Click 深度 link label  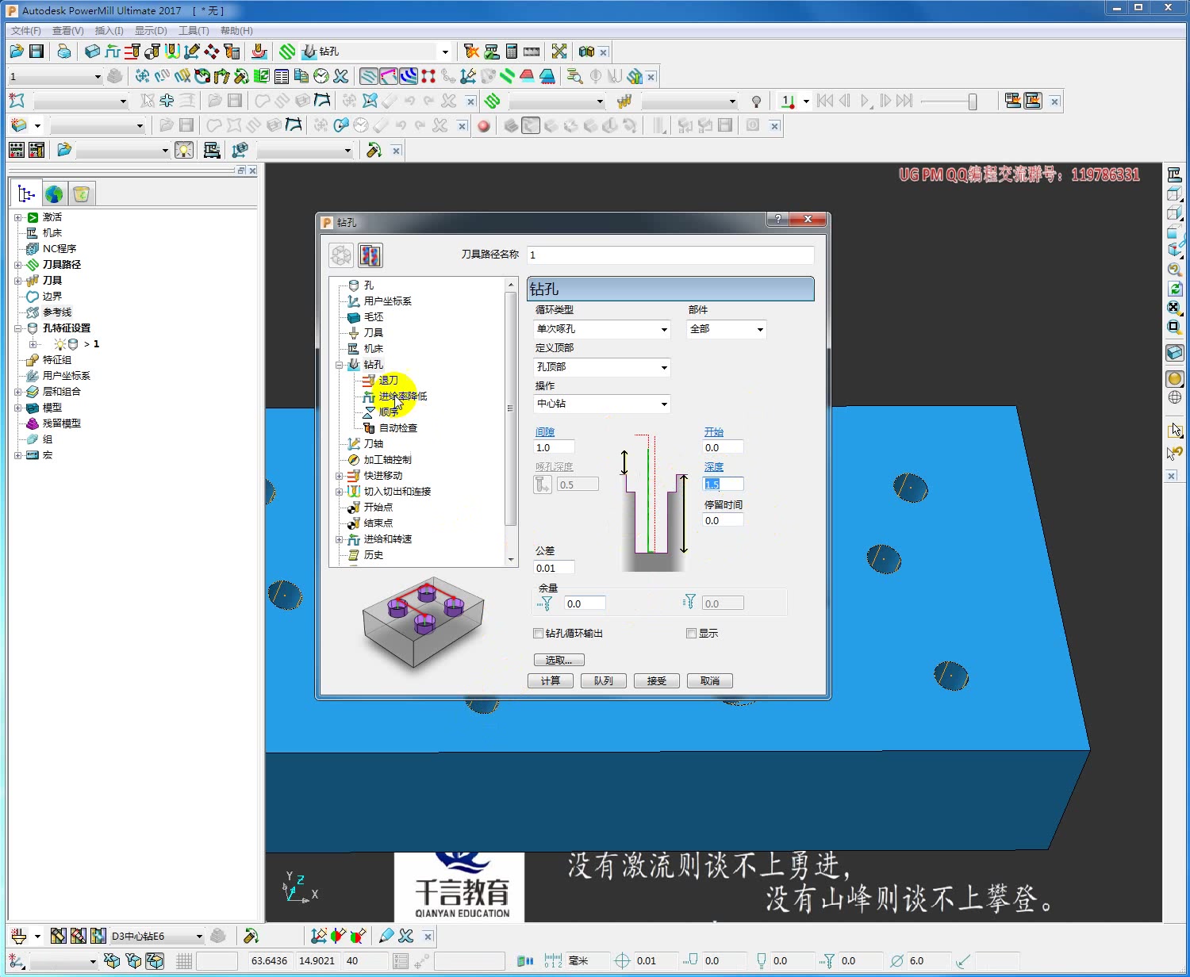pyautogui.click(x=714, y=467)
